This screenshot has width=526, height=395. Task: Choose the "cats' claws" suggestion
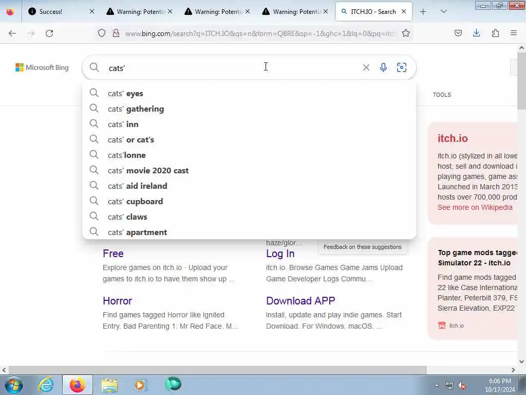249,217
